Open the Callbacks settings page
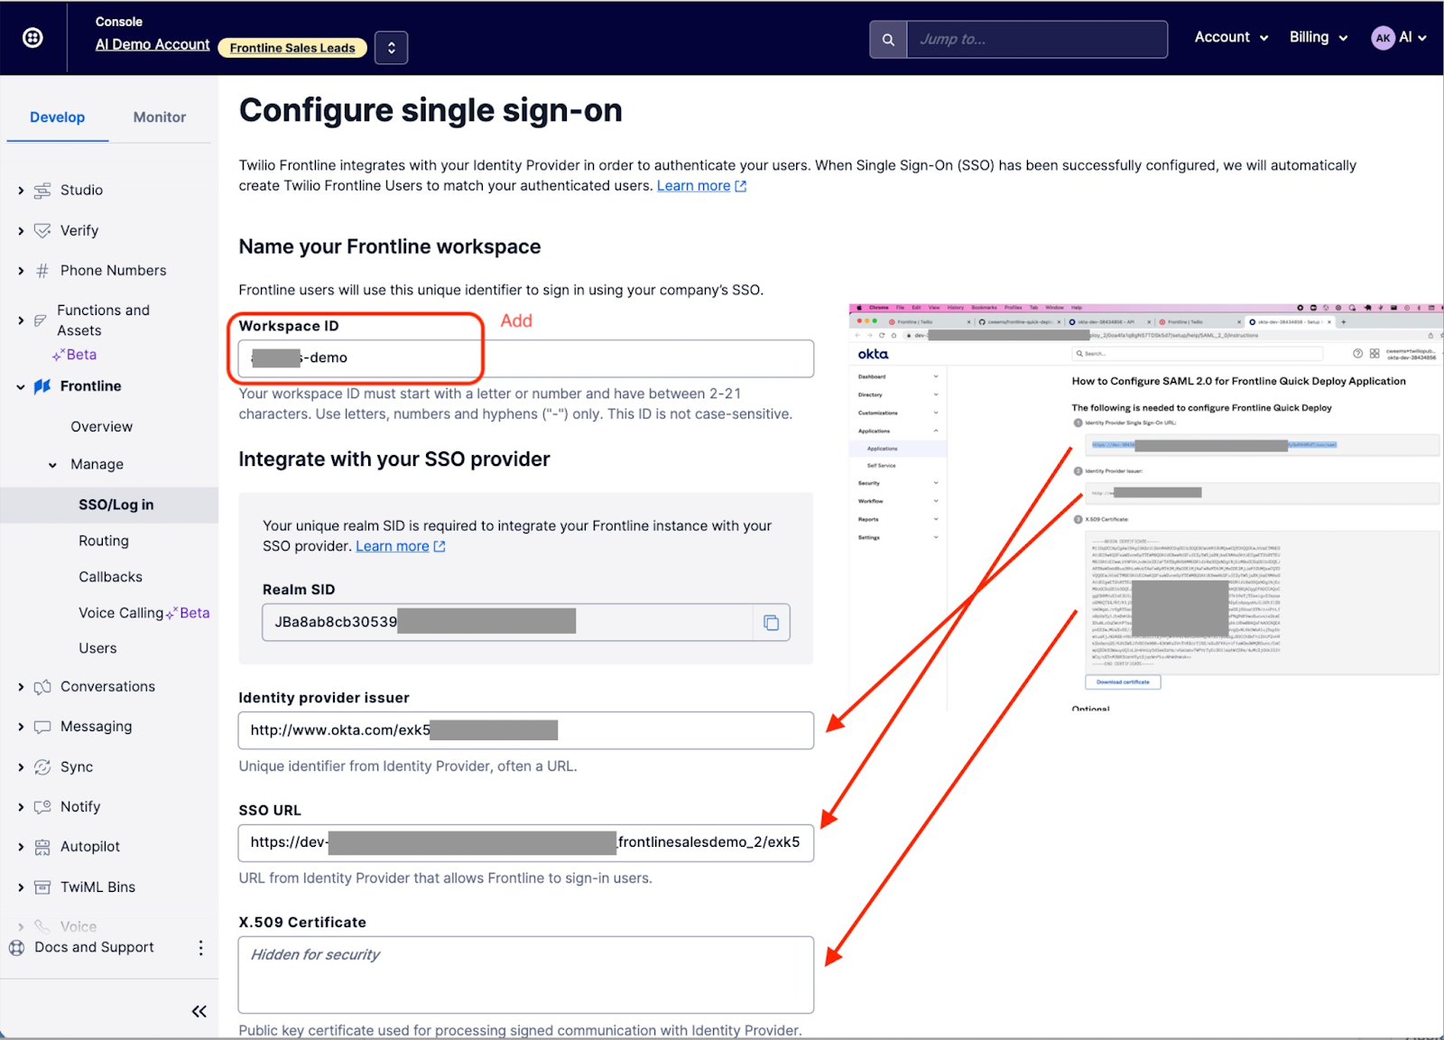1444x1040 pixels. click(110, 577)
